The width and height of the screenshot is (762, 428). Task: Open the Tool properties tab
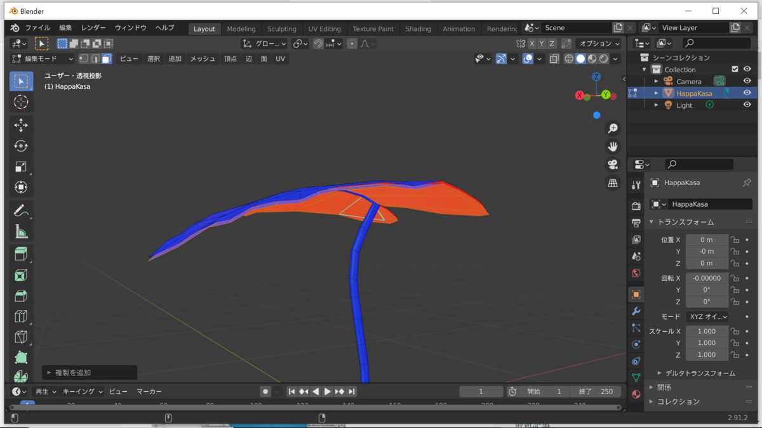[x=636, y=185]
